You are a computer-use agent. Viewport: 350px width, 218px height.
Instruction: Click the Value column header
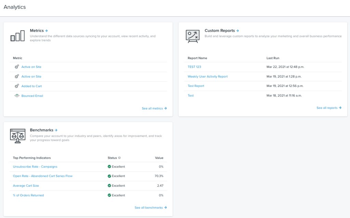[159, 158]
